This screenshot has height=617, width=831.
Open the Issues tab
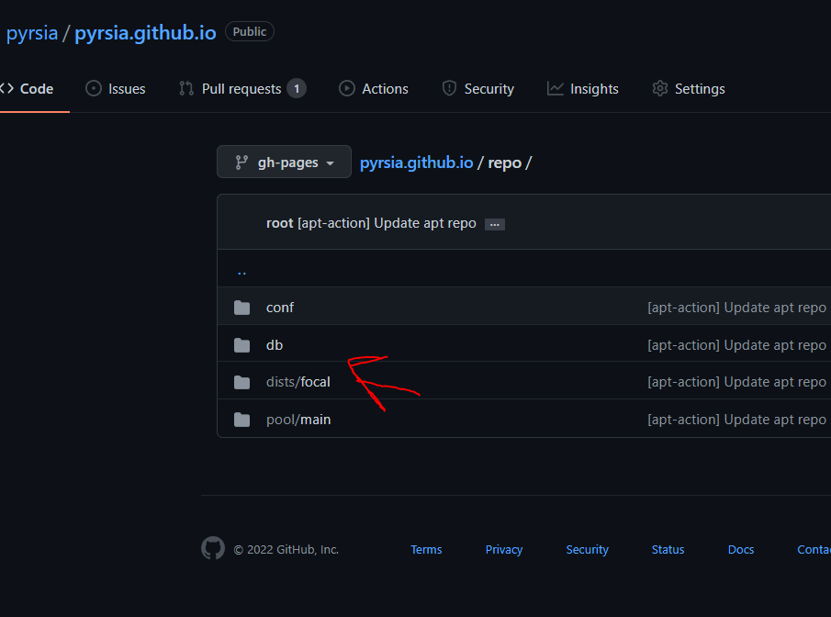116,88
